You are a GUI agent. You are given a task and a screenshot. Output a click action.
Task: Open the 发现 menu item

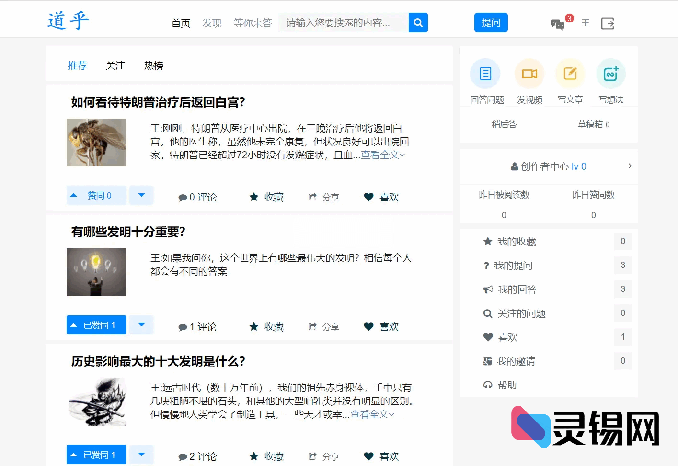[212, 22]
